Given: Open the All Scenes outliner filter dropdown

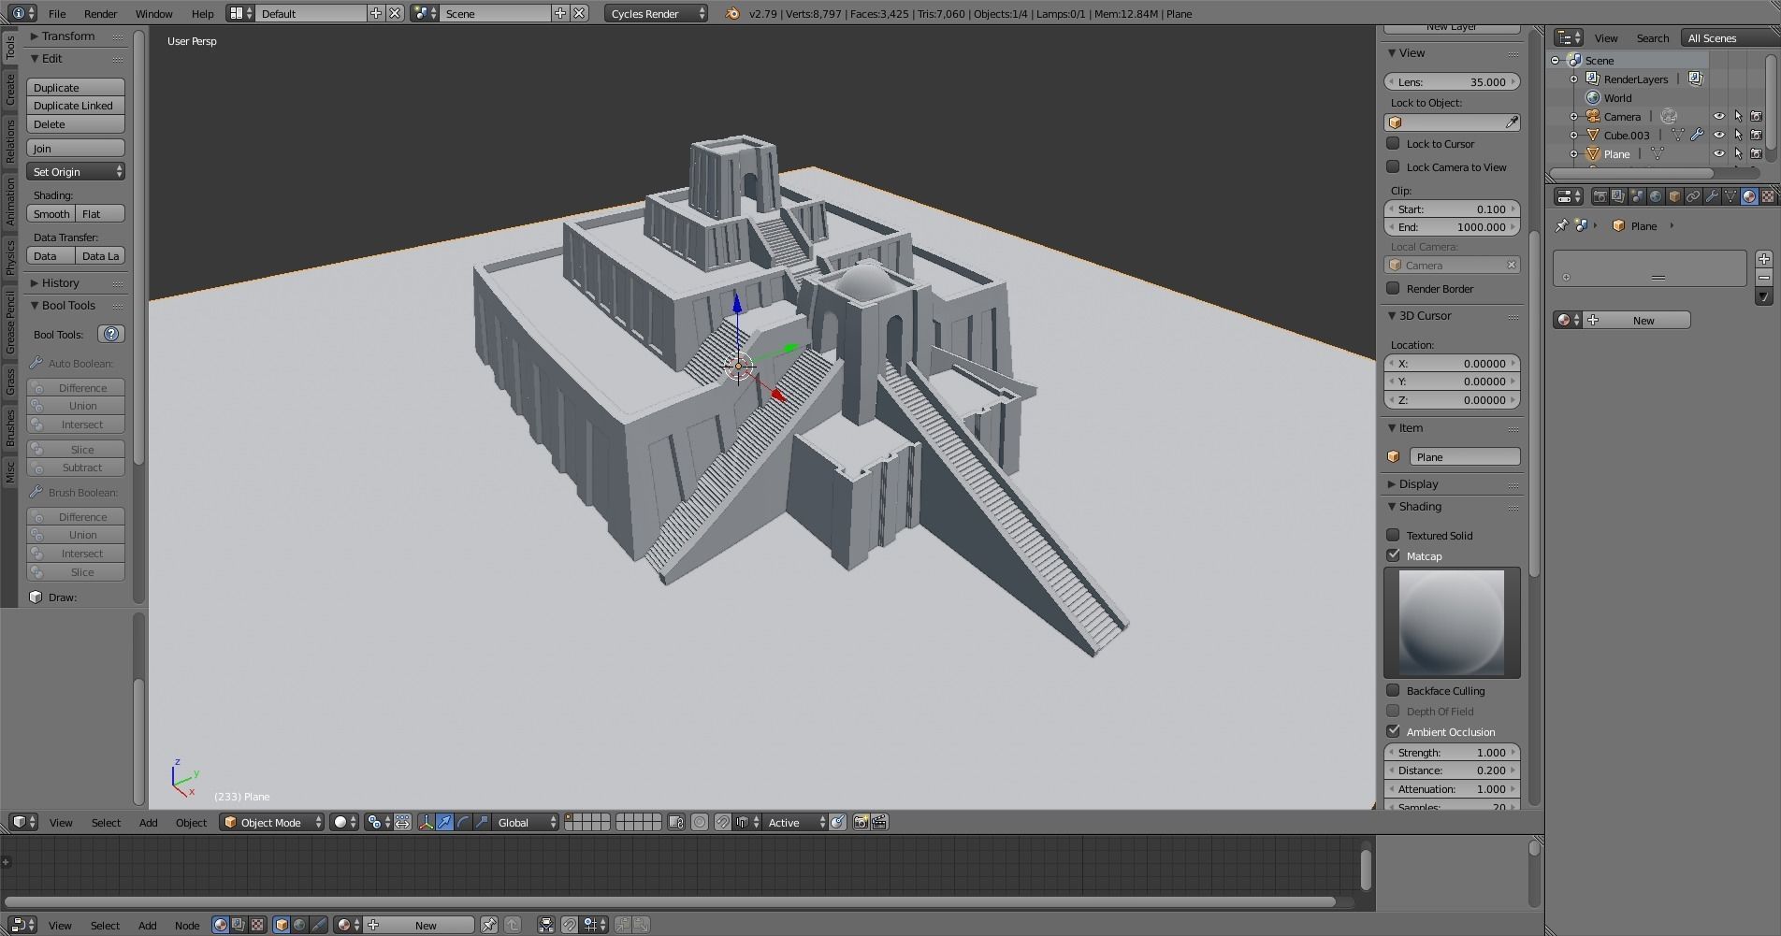Looking at the screenshot, I should pos(1730,37).
